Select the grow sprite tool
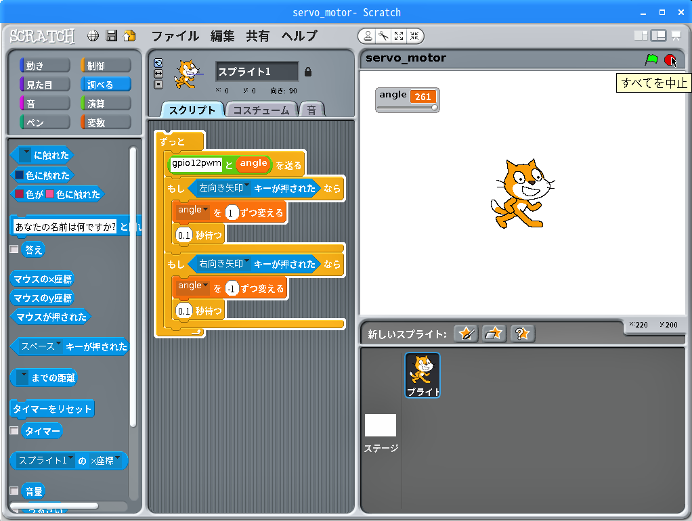Screen dimensions: 692x521 tap(399, 36)
